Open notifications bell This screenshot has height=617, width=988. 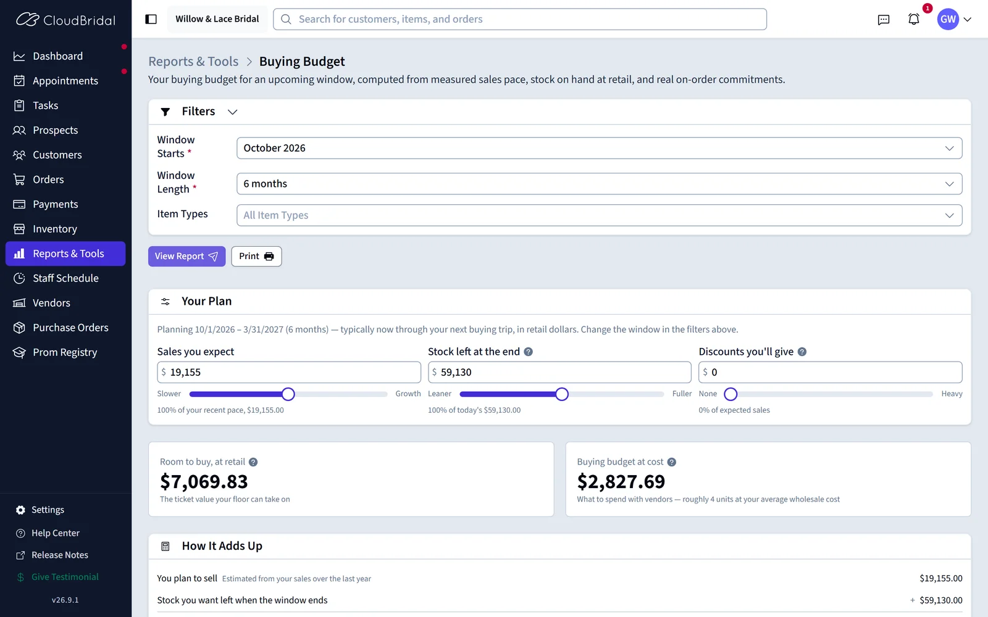pyautogui.click(x=914, y=19)
